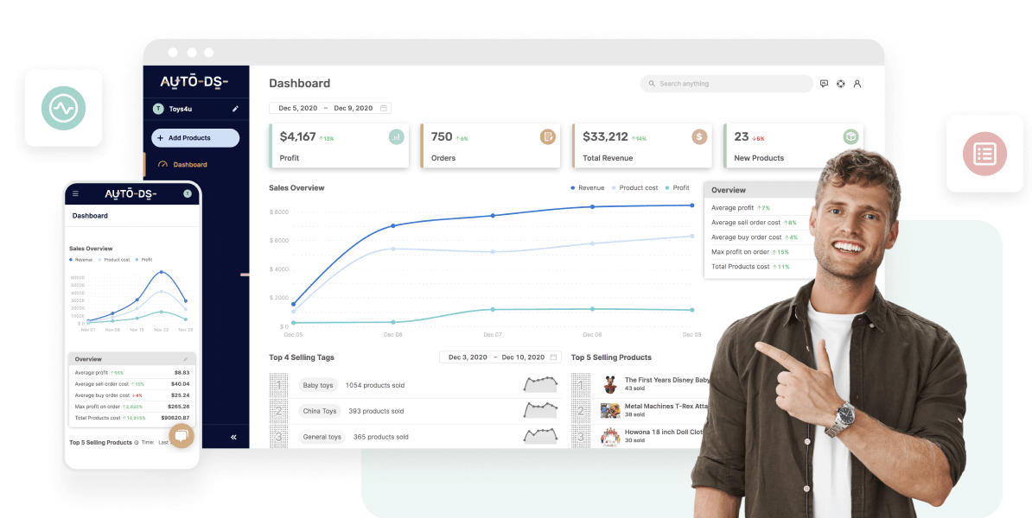
Task: Click the pencil icon next to Toys4u
Action: (x=235, y=109)
